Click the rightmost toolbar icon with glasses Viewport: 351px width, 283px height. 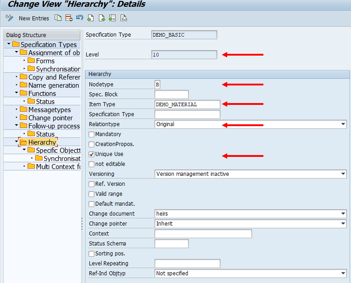[x=123, y=18]
